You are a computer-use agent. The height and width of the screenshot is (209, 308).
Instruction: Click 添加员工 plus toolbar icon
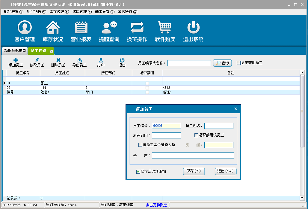[16, 60]
